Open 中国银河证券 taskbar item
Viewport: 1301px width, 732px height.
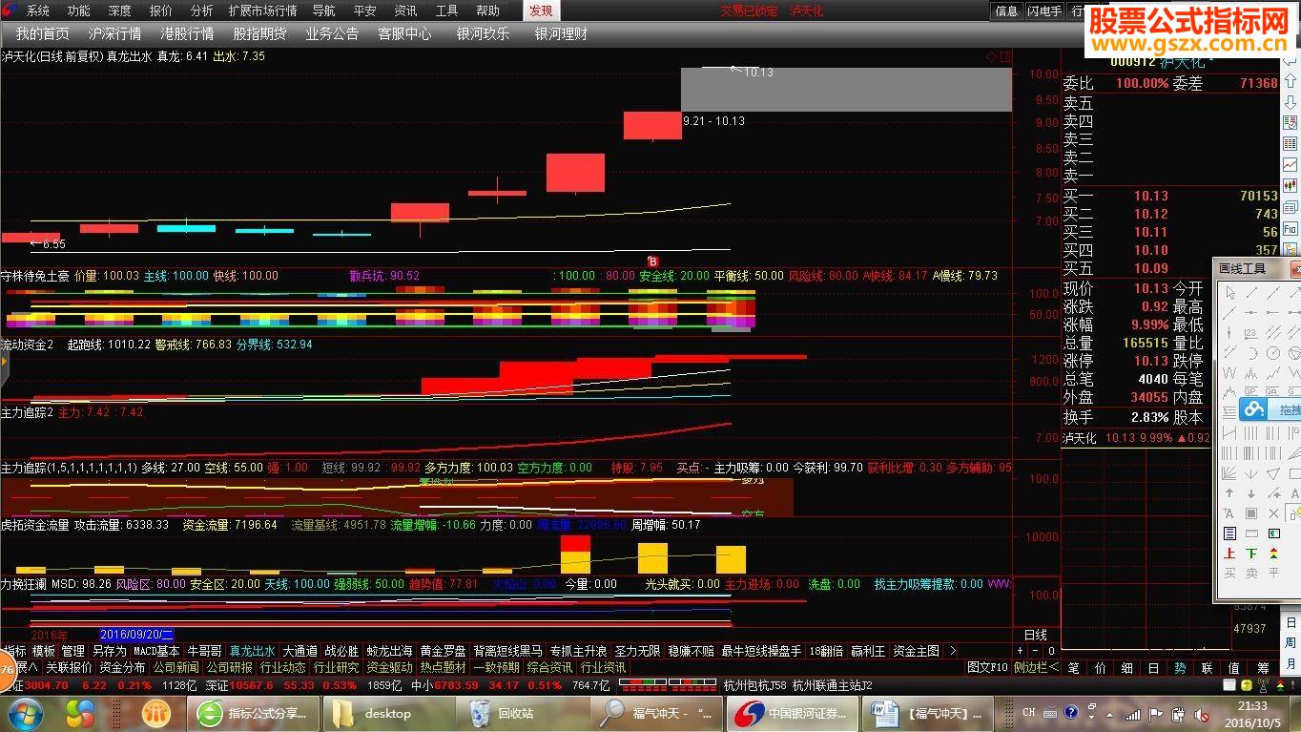[x=792, y=713]
